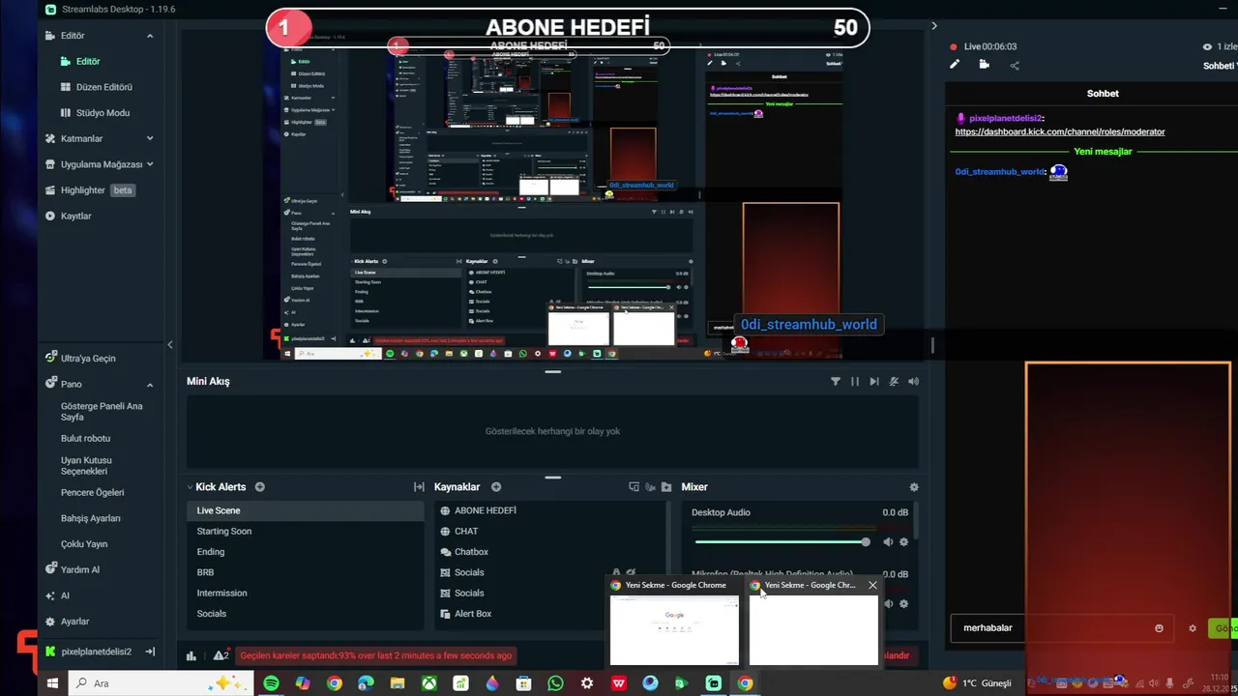
Task: Switch to Stüdyo Modu
Action: point(103,112)
